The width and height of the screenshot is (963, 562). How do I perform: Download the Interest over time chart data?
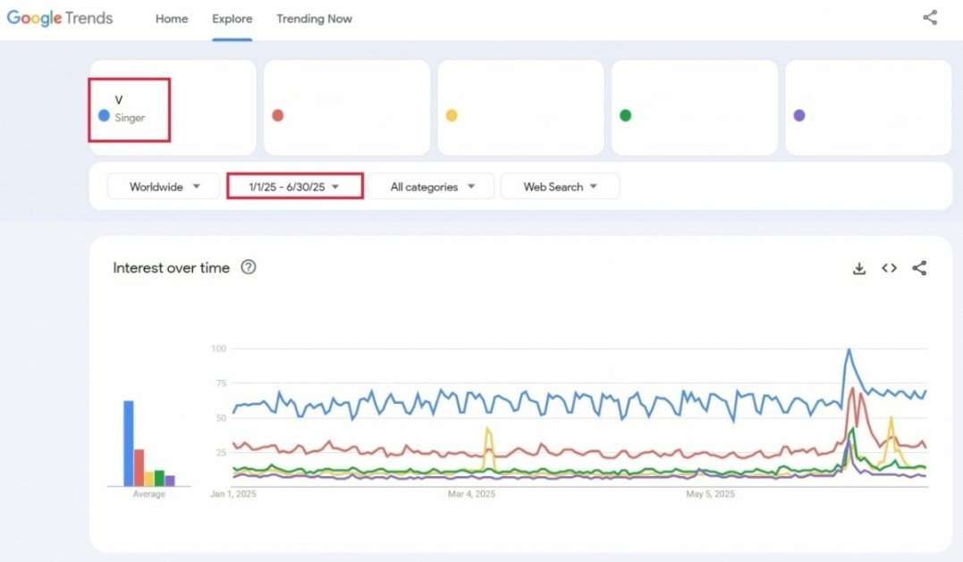(859, 268)
